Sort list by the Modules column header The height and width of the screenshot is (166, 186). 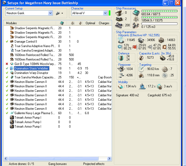[30, 23]
